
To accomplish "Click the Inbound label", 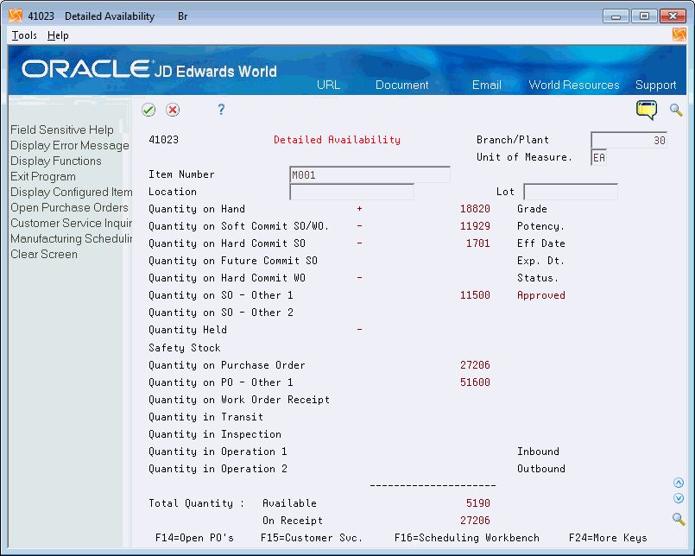I will click(538, 452).
